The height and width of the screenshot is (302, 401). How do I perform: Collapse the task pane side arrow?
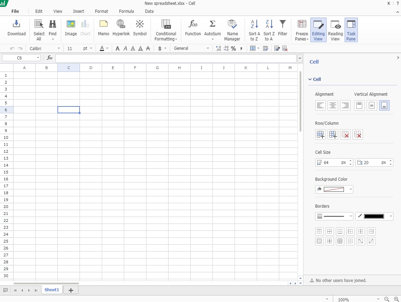point(398,57)
